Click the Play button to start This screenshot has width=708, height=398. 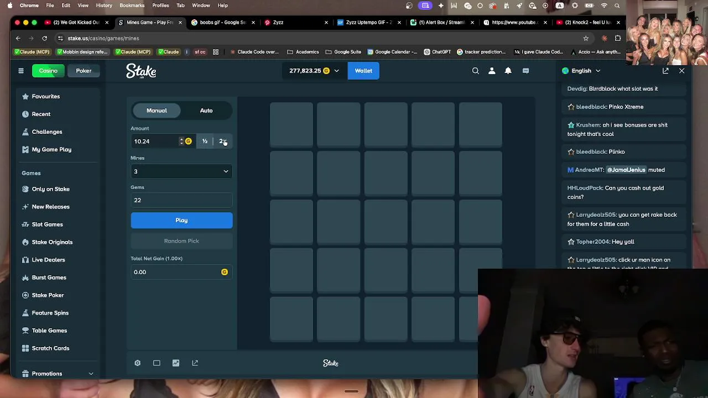tap(181, 220)
